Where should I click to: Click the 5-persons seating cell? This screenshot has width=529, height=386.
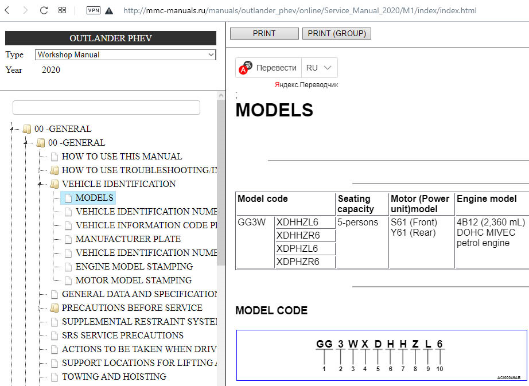coord(363,242)
